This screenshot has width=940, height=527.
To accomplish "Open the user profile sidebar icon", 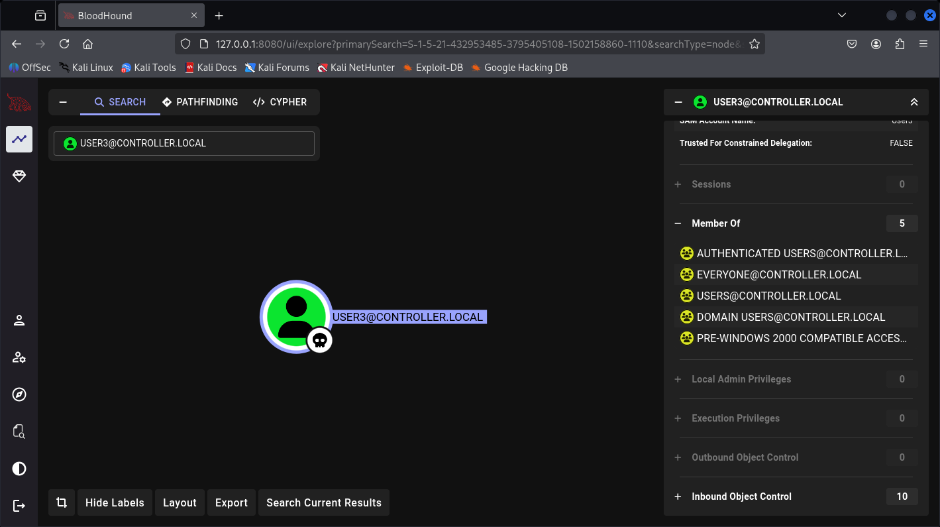I will coord(19,321).
